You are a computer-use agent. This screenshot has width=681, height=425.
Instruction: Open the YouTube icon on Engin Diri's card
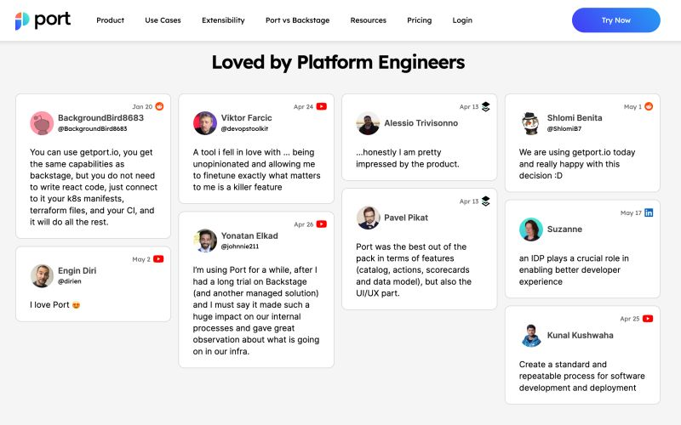point(158,259)
